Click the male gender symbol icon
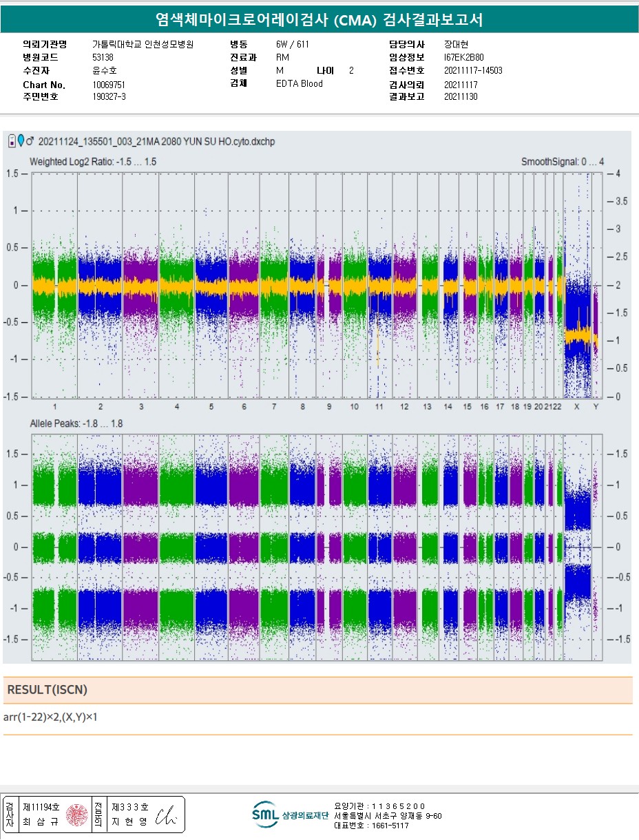Viewport: 639px width, 840px height. 30,141
